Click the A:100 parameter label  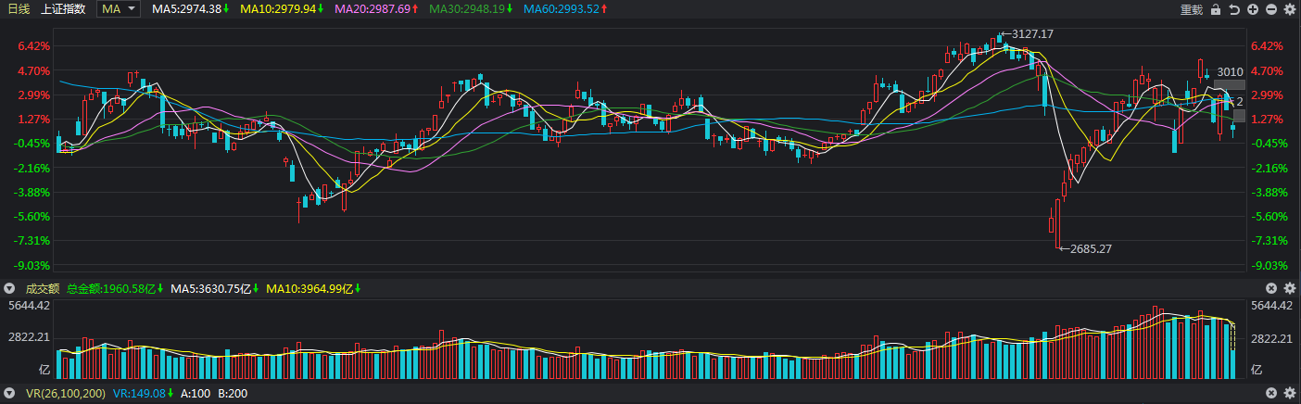coord(195,394)
